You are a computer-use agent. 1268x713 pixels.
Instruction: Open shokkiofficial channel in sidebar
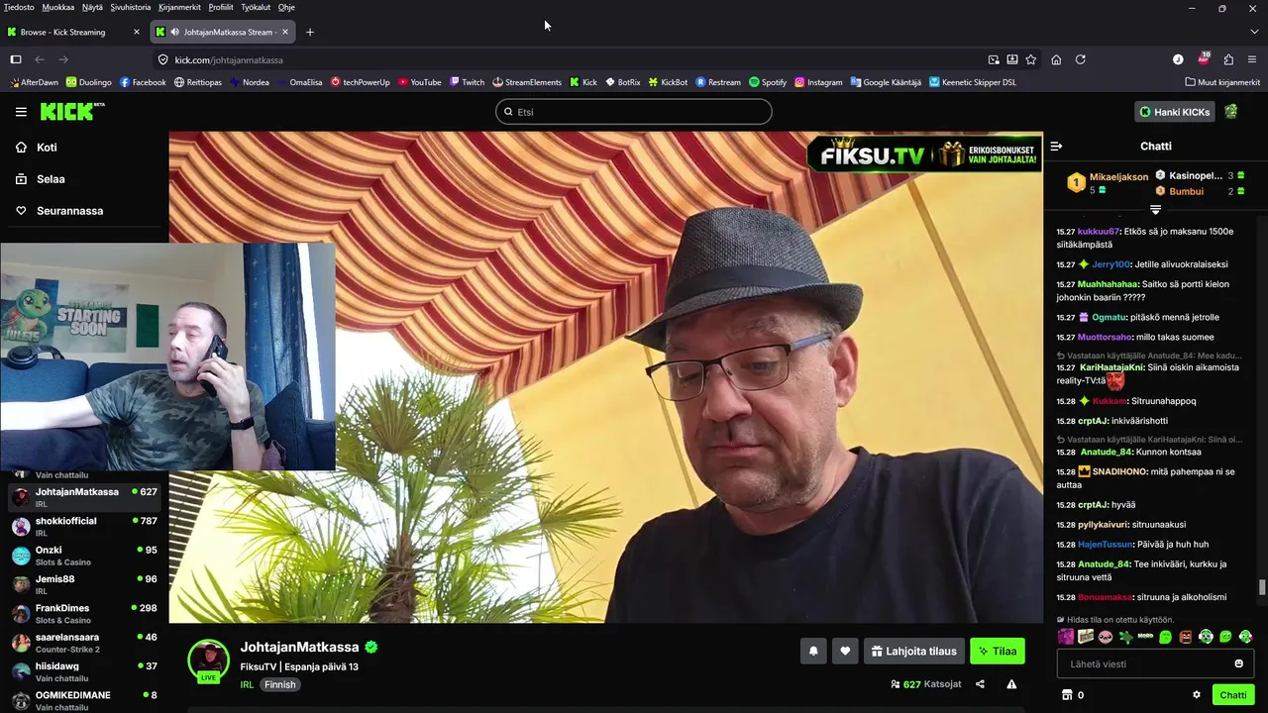(84, 526)
